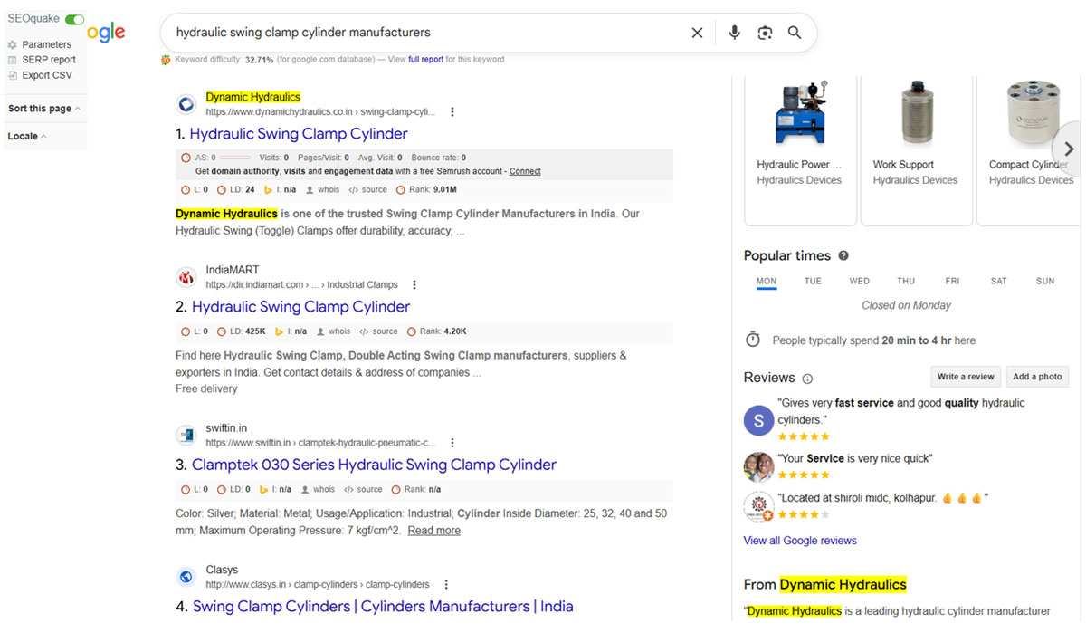Click reviewer avatar with letter S
The height and width of the screenshot is (633, 1086).
758,420
